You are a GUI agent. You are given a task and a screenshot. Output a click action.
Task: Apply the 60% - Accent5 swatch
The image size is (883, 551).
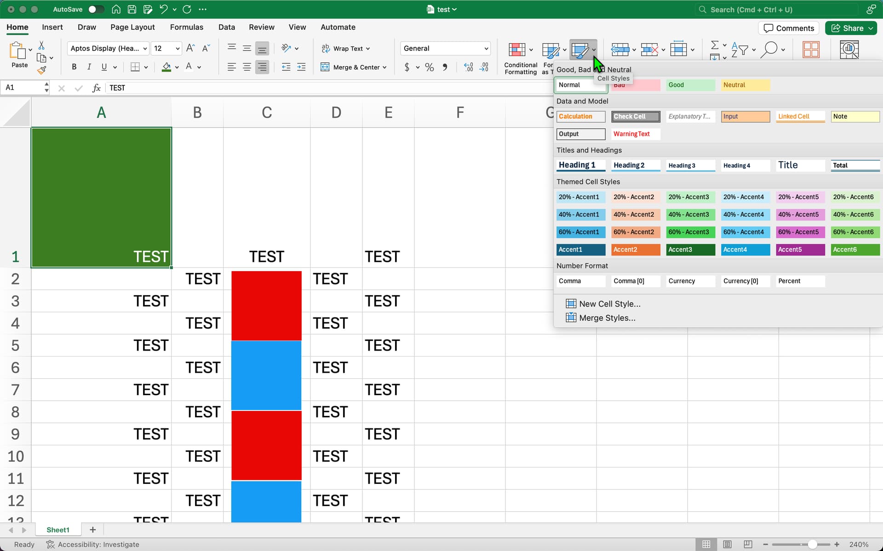800,232
